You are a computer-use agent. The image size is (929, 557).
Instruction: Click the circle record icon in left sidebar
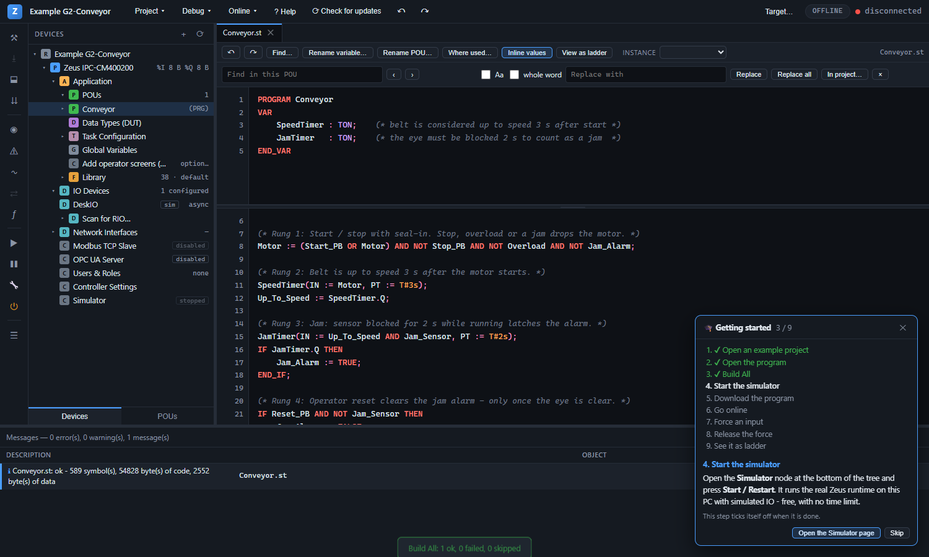click(14, 130)
